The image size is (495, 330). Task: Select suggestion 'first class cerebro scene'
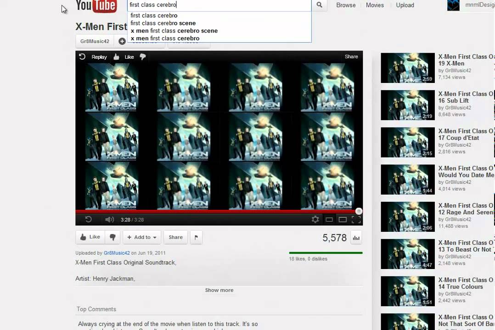click(219, 23)
